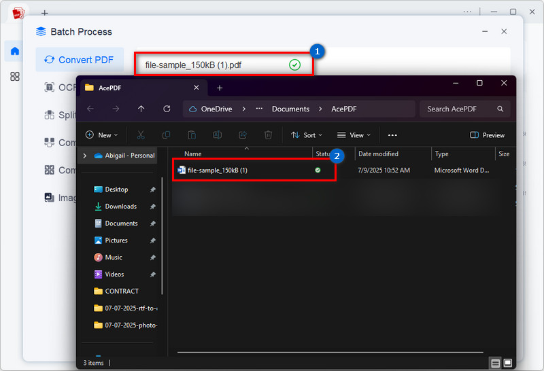
Task: Go back in File Explorer
Action: click(x=90, y=109)
